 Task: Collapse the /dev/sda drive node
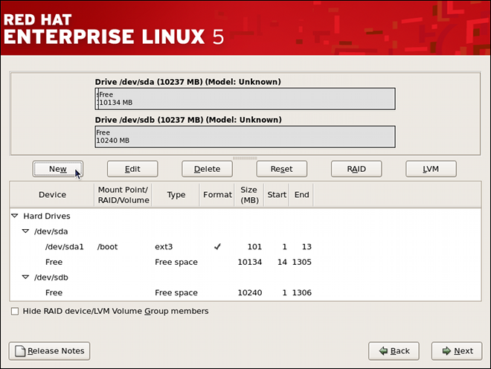pyautogui.click(x=25, y=231)
